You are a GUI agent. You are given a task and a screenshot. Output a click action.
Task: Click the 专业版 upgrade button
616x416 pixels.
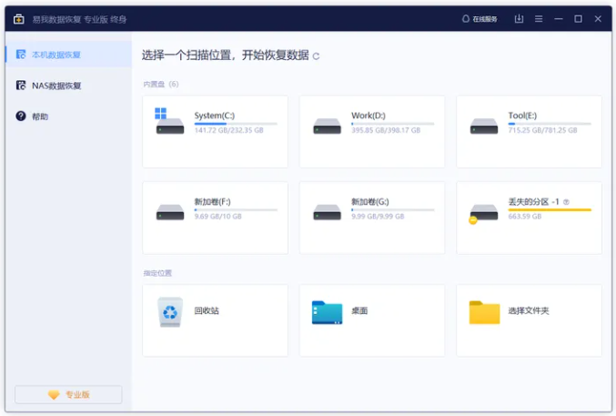pyautogui.click(x=69, y=394)
